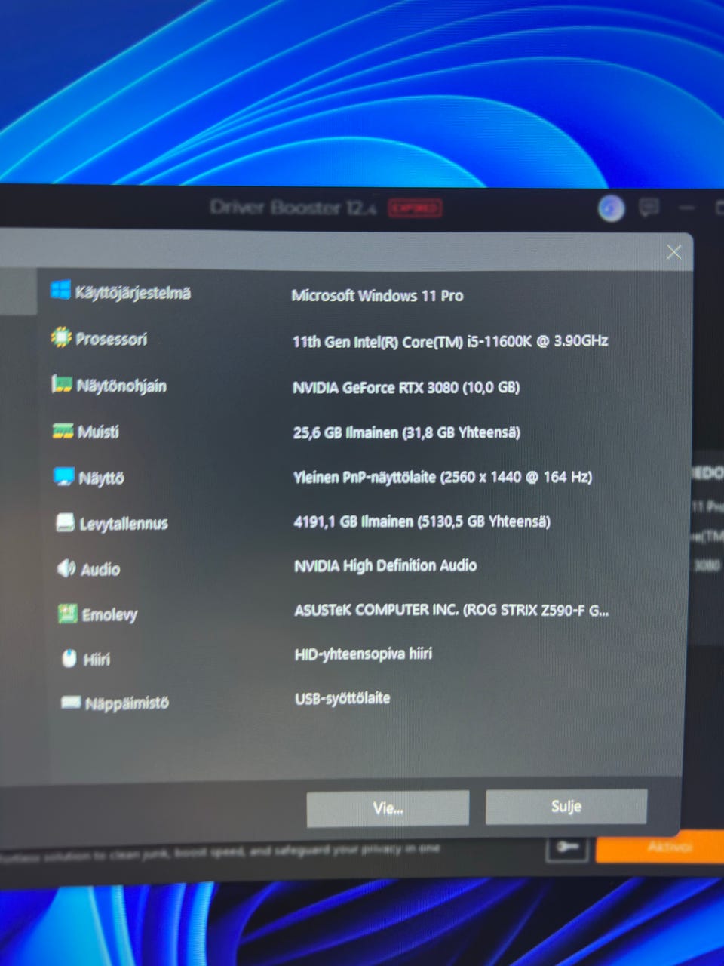The width and height of the screenshot is (724, 966).
Task: Close the system information dialog with X
Action: click(x=674, y=252)
